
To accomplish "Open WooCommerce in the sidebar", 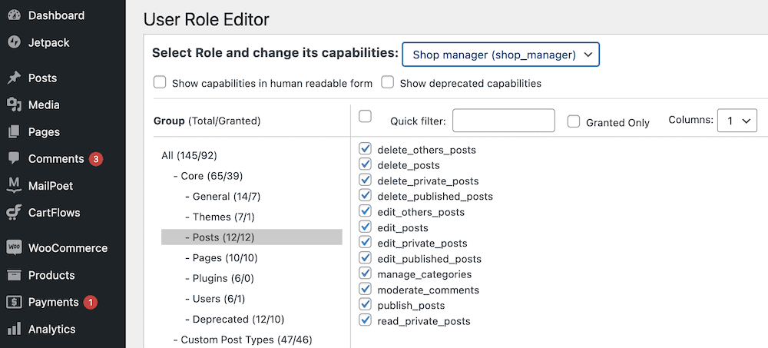I will coord(68,248).
